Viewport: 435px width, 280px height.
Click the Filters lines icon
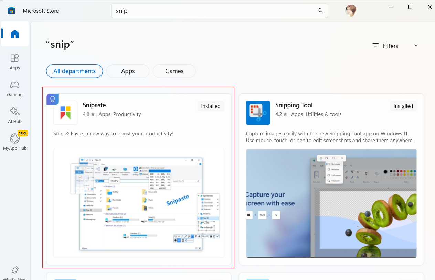[x=375, y=46]
